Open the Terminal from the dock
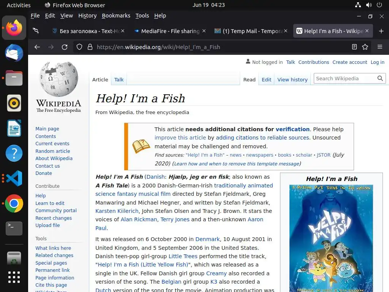 [x=14, y=228]
